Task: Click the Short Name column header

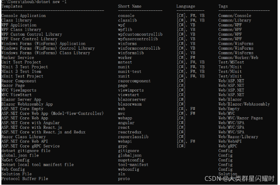Action: tap(129, 6)
